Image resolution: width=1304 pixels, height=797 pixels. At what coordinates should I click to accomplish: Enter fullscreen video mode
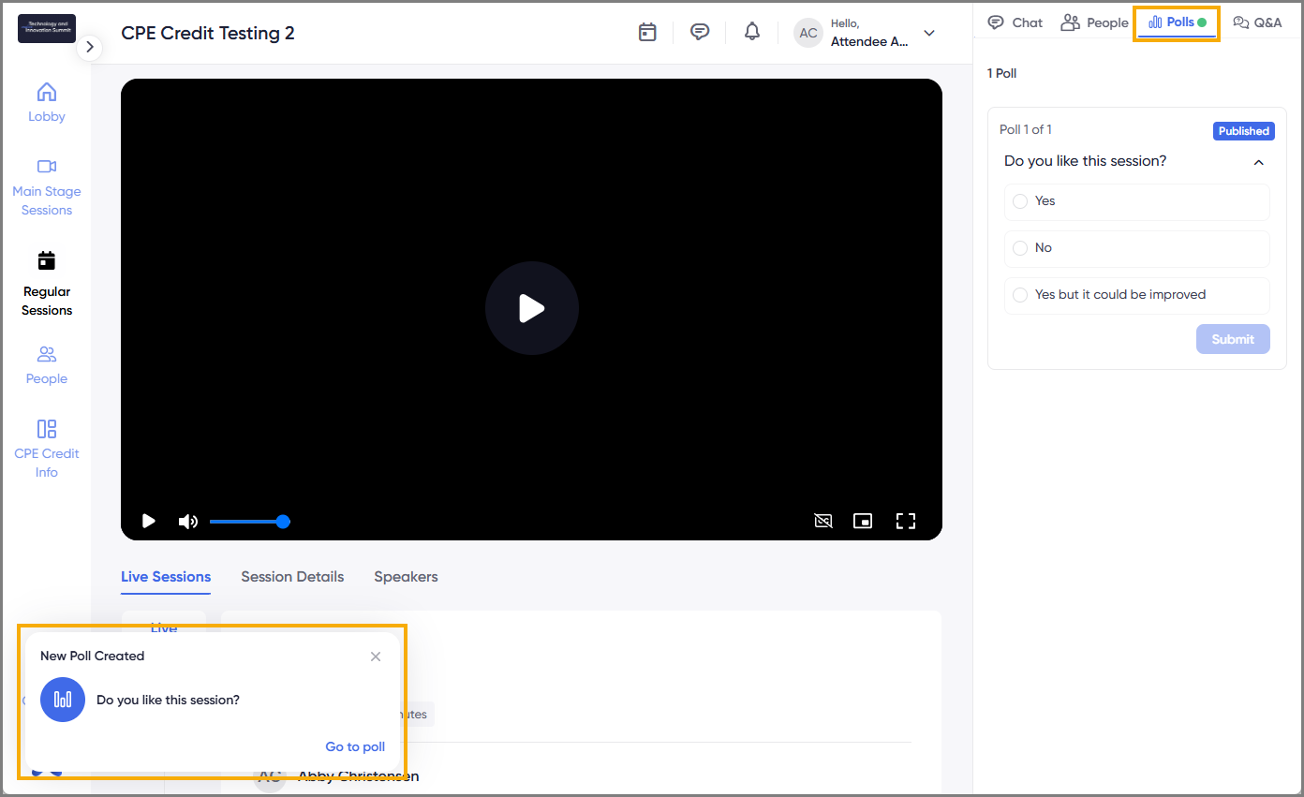tap(905, 522)
